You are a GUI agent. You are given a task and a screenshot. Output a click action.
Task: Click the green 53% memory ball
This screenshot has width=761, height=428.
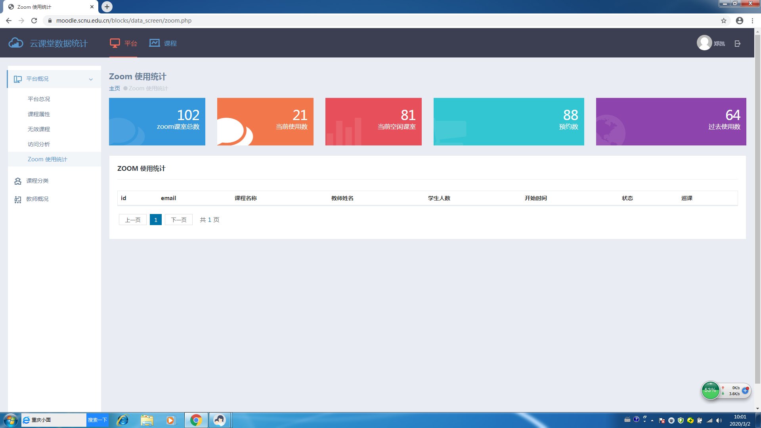[710, 390]
